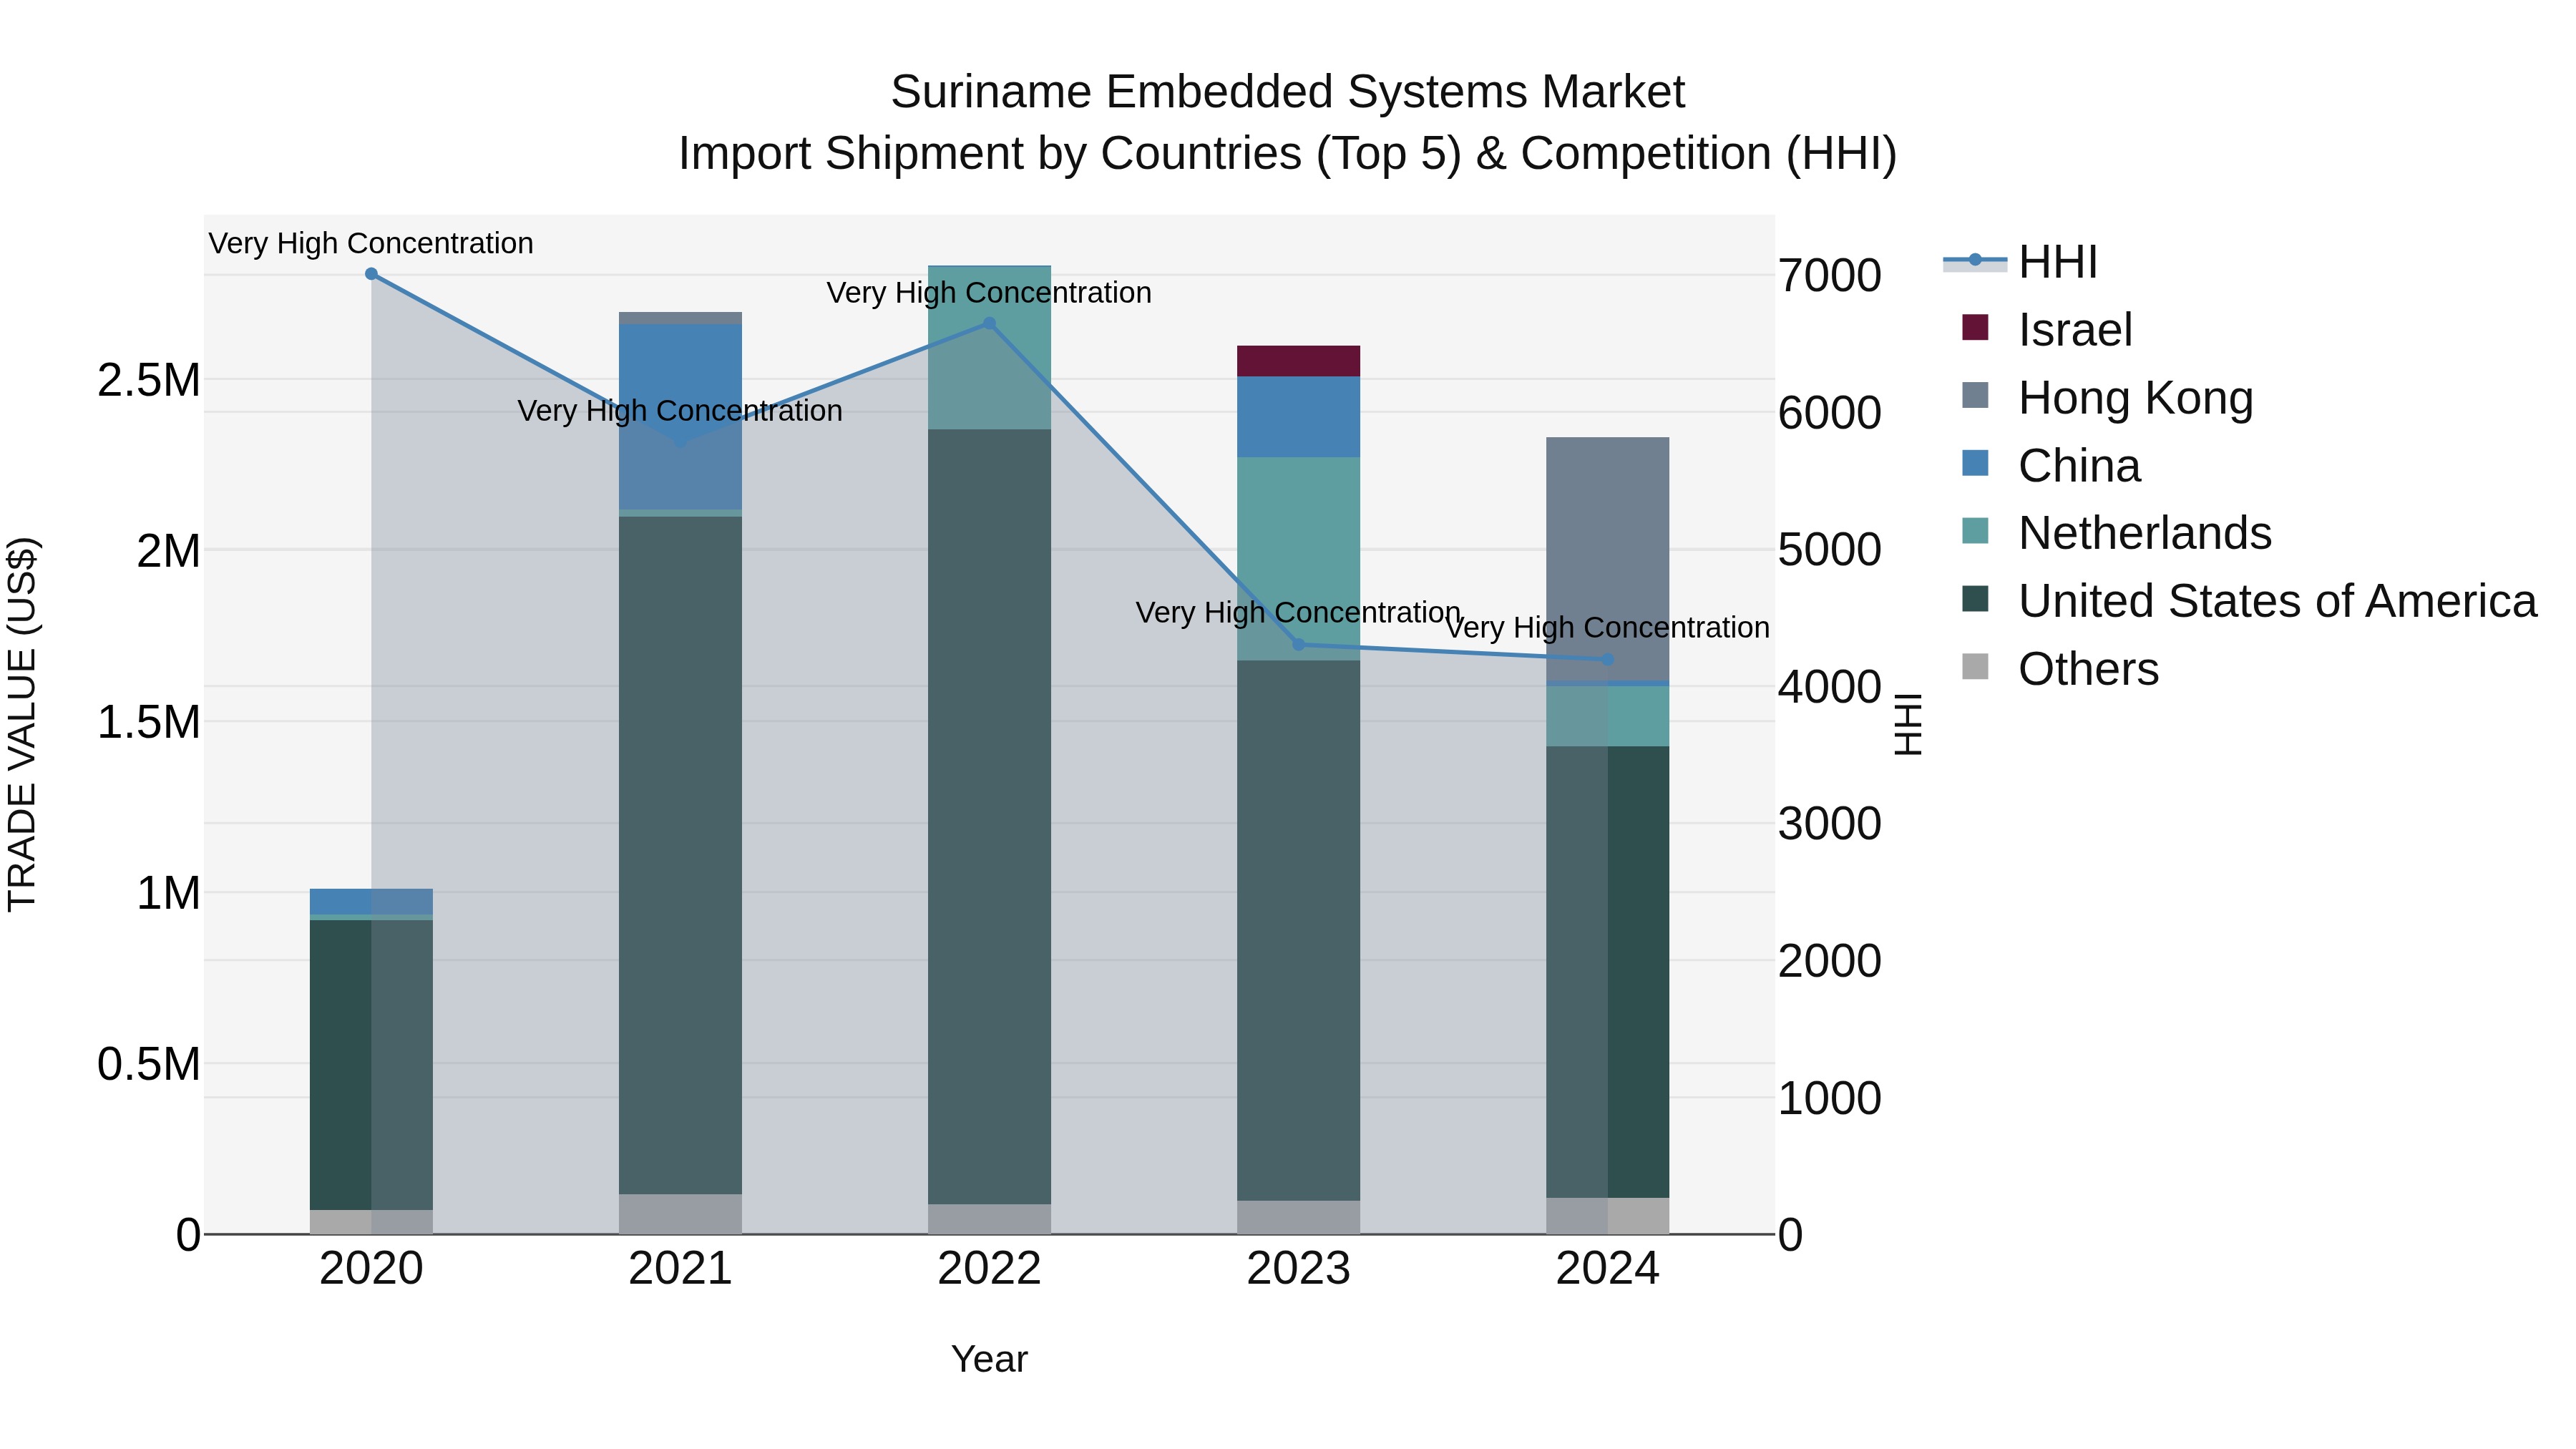
Task: Click the Netherlands bar segment in 2022
Action: (989, 347)
